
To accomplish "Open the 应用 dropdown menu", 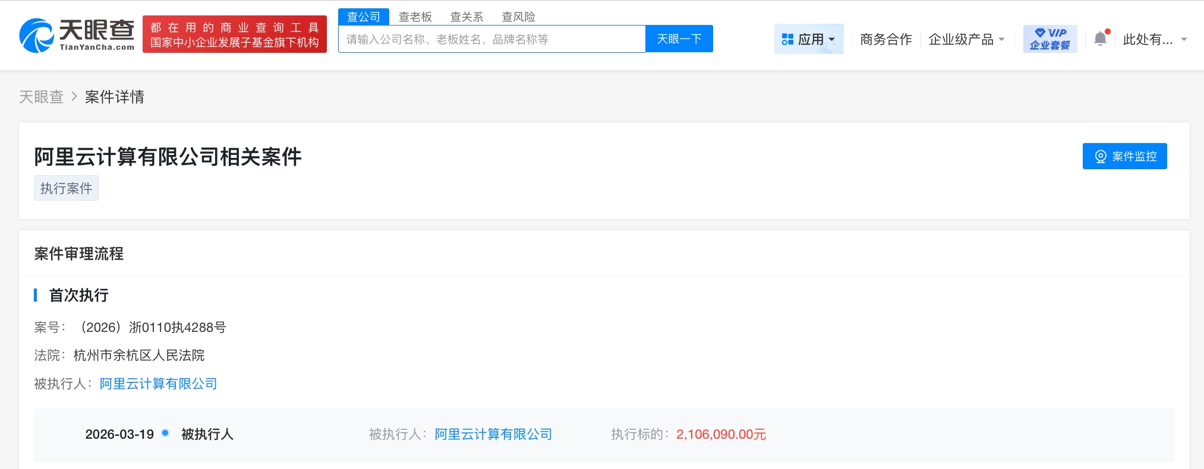I will [808, 39].
